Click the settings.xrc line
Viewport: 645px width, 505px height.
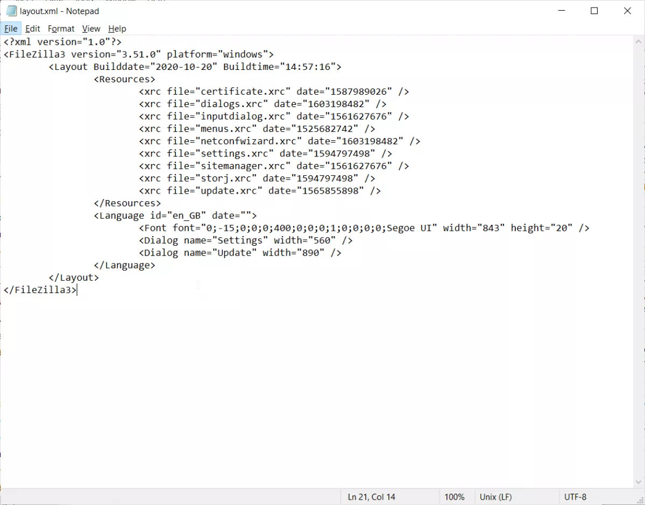point(265,153)
